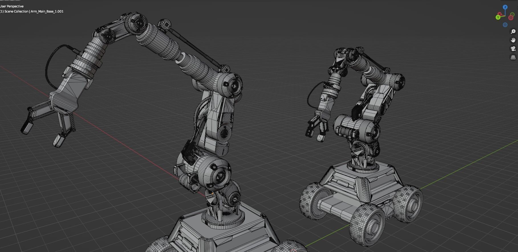The height and width of the screenshot is (252, 518).
Task: Snap view to blue Z axis handle
Action: 505,7
